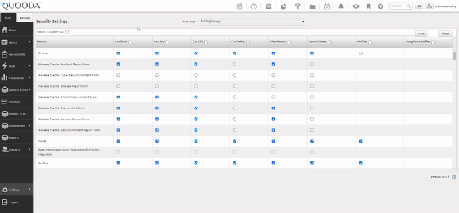This screenshot has height=213, width=459.
Task: Click the version info icon
Action: (454, 177)
